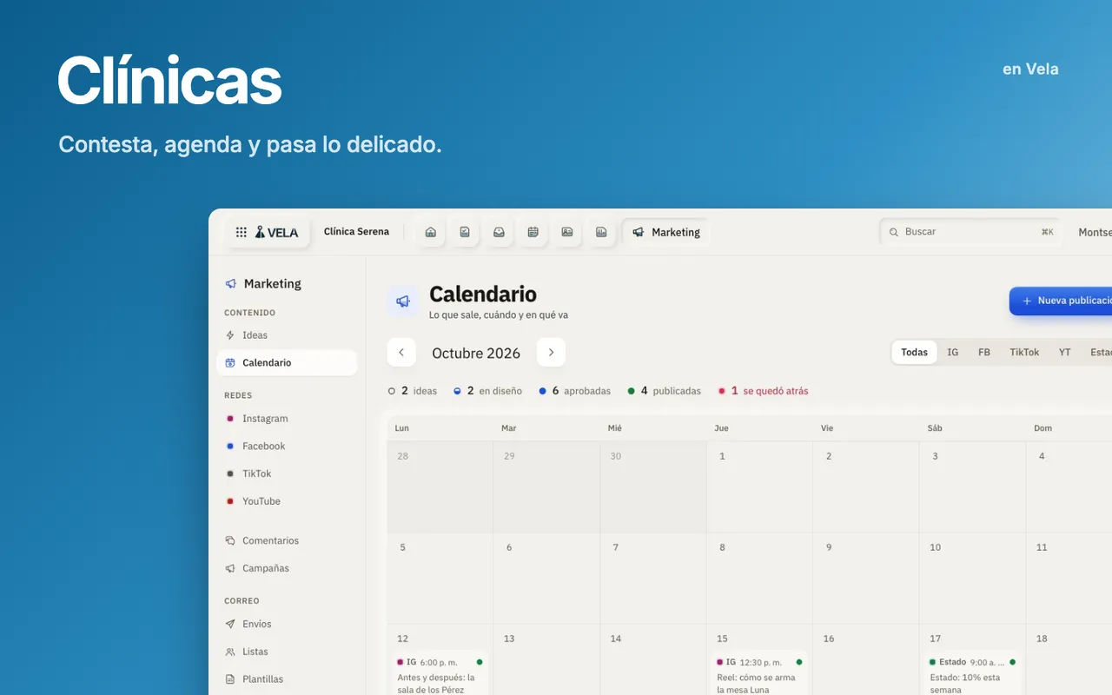The width and height of the screenshot is (1112, 695).
Task: Open the IG 12:30 p. m. reel on day 15
Action: click(x=759, y=673)
